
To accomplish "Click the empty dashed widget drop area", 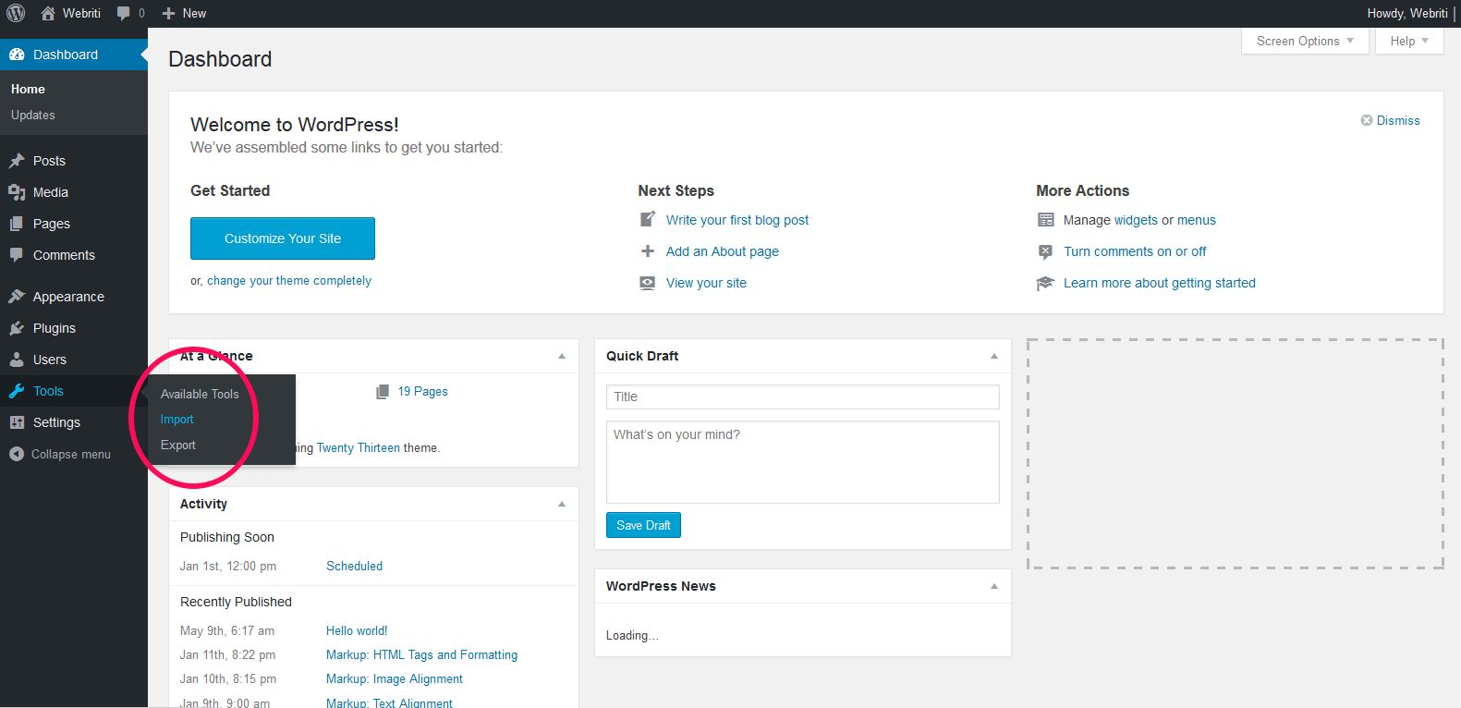I will tap(1235, 454).
